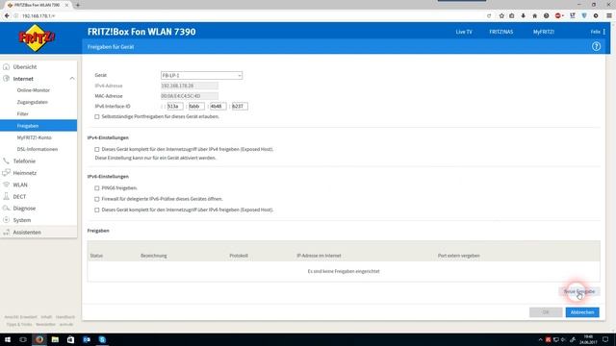Open the Heimnetz menu
This screenshot has height=346, width=616.
coord(25,173)
